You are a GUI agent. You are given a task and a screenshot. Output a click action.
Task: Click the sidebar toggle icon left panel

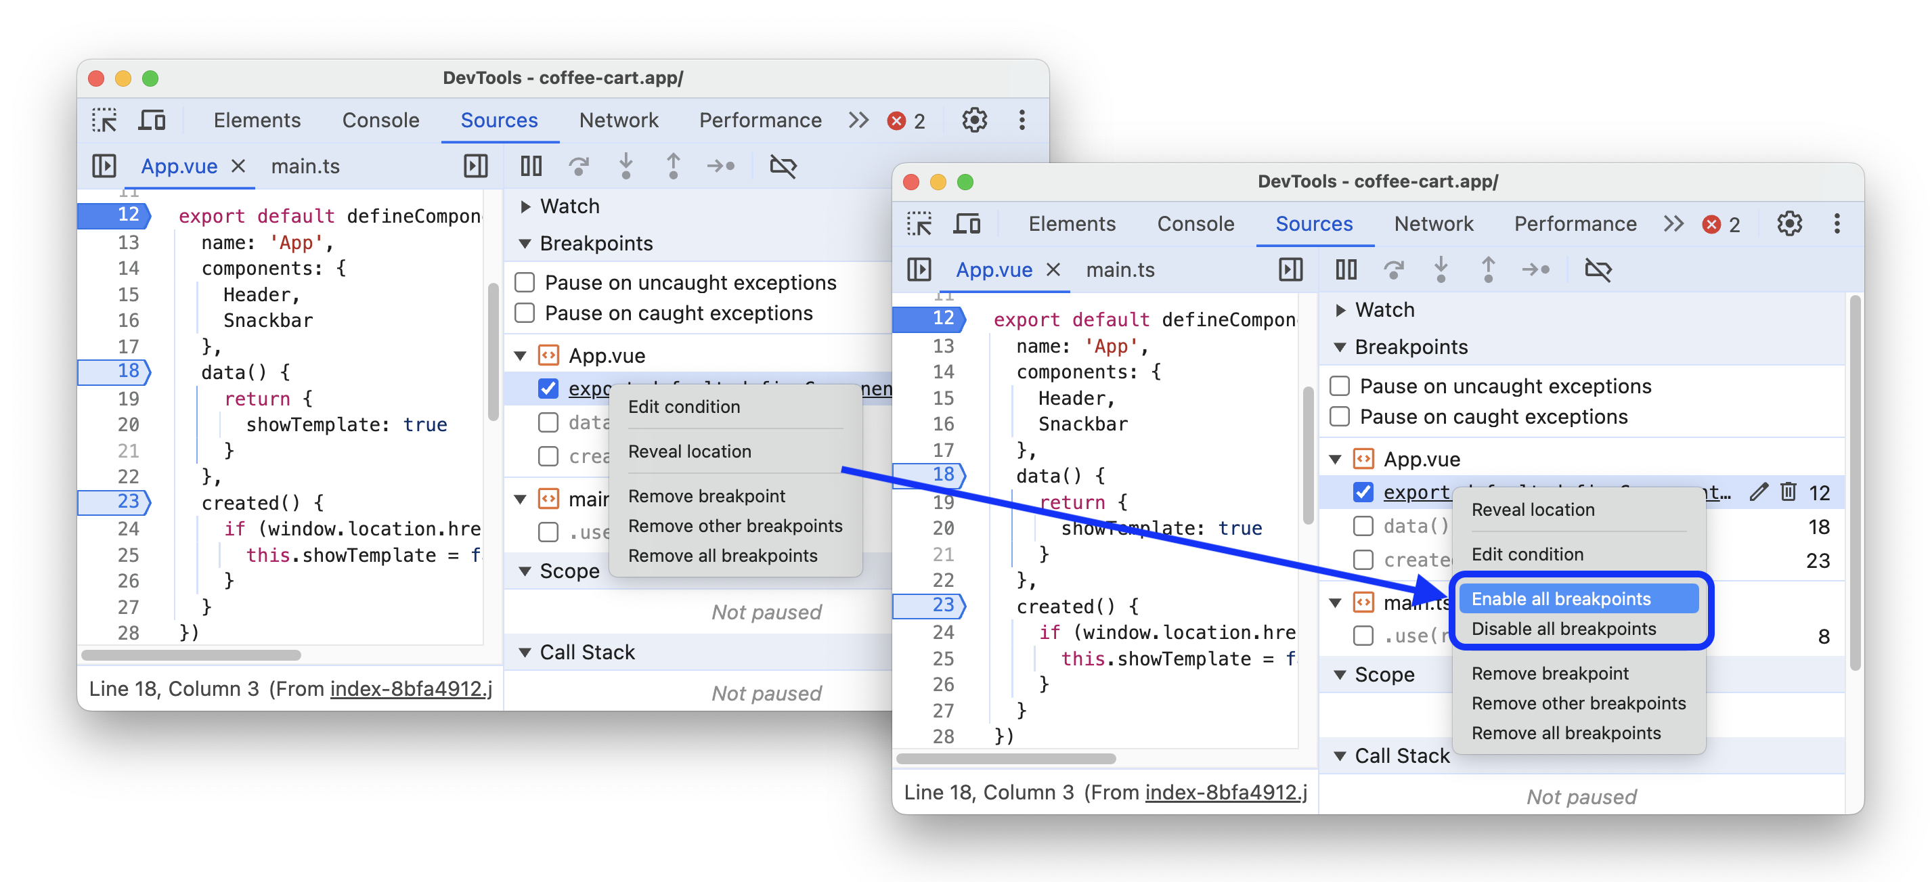(x=110, y=164)
